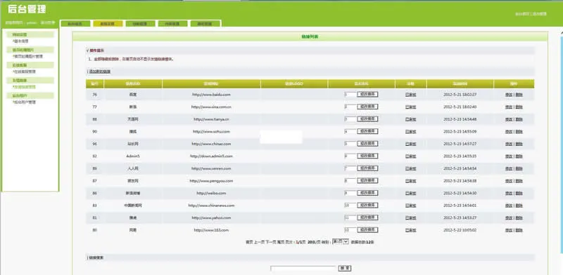Click the sort button in down.admin5.com row
Screen dimensions: 563x275
[x=367, y=156]
